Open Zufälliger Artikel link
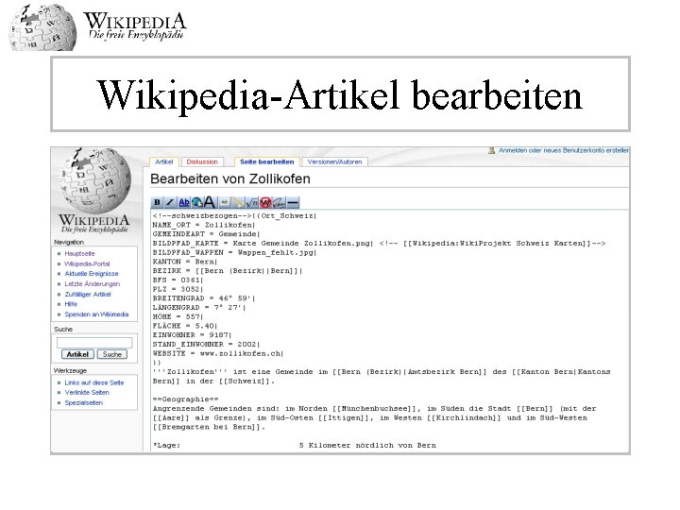The height and width of the screenshot is (510, 680). click(x=88, y=294)
